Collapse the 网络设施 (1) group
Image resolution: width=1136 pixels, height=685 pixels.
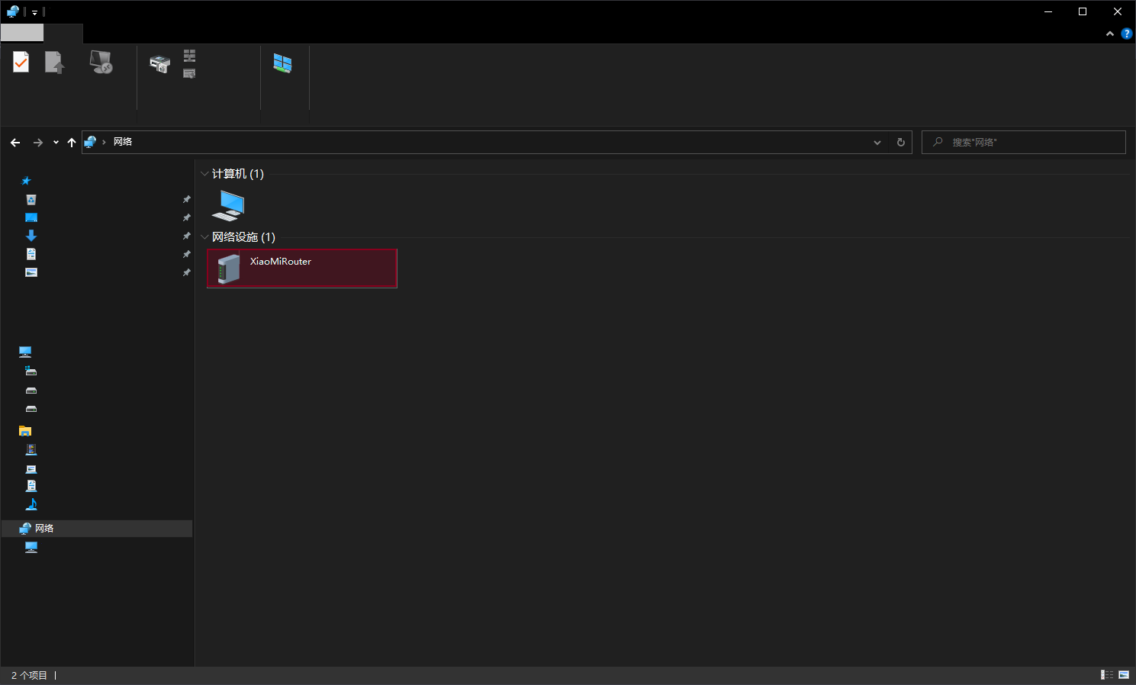point(204,237)
